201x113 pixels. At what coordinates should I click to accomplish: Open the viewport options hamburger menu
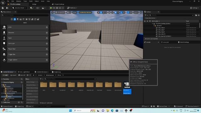pyautogui.click(x=52, y=13)
